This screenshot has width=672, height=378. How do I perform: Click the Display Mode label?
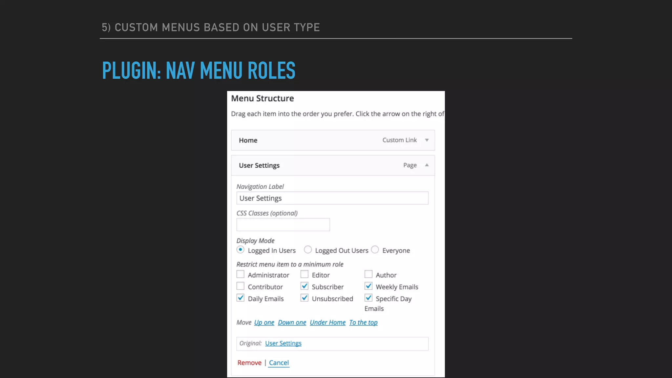click(255, 241)
